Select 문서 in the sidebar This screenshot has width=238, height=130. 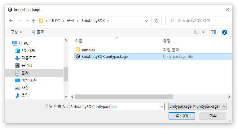[34, 73]
